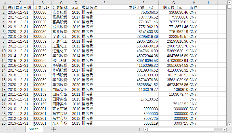Viewport: 232px width, 133px height.
Task: Click the previous sheet navigation arrow
Action: (7, 129)
